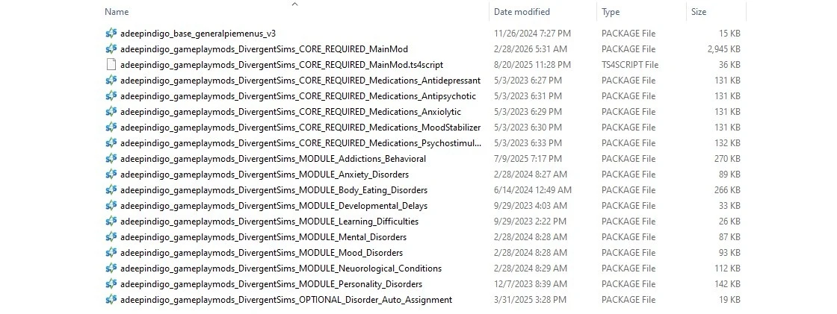837x314 pixels.
Task: Click the Addictions_Behavioral module file icon
Action: pos(111,159)
